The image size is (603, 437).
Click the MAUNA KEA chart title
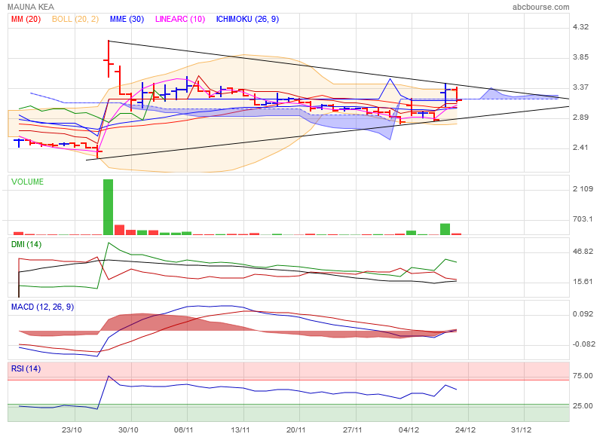pyautogui.click(x=31, y=7)
